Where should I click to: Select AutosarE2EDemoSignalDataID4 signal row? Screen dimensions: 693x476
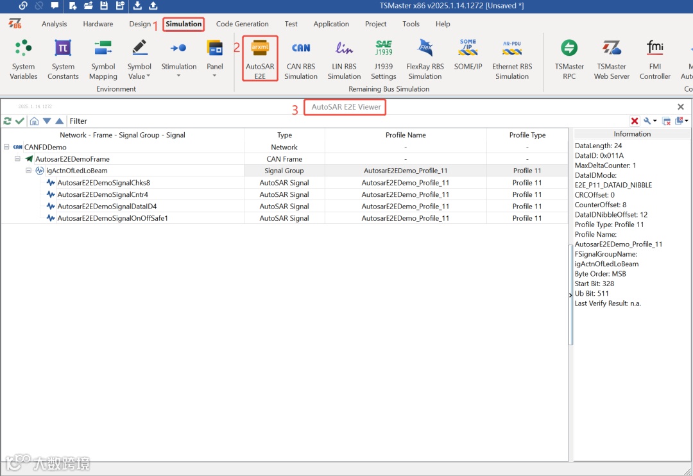[x=285, y=206]
